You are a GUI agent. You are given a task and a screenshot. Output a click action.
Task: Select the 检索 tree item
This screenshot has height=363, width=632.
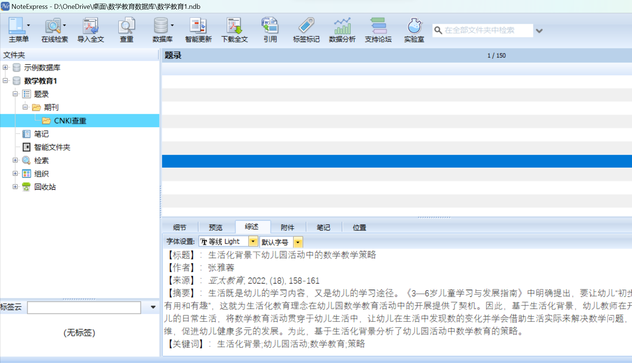click(41, 160)
